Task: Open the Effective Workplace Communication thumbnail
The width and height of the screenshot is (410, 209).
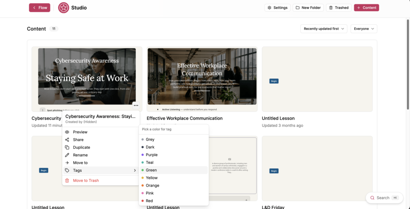Action: click(x=202, y=79)
